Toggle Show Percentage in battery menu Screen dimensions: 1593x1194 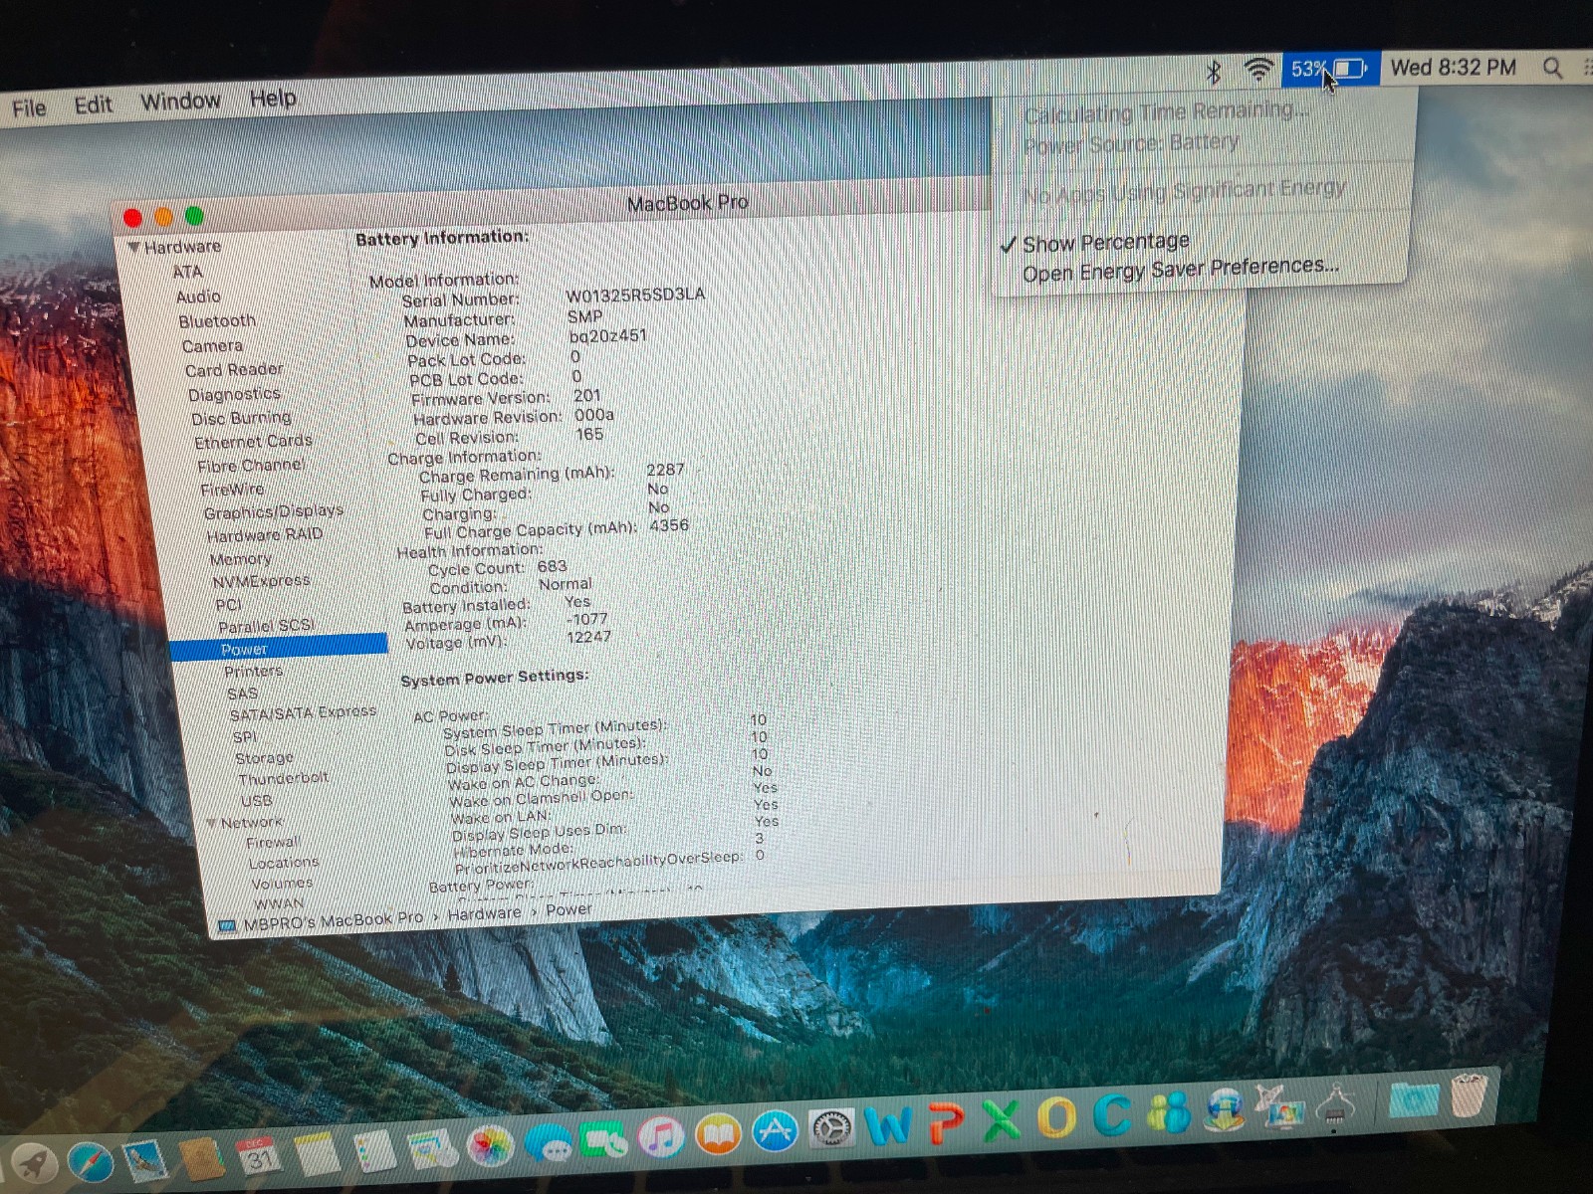coord(1105,243)
